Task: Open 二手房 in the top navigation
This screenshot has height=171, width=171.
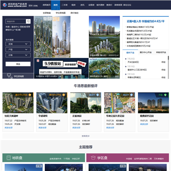Action: 65,5
